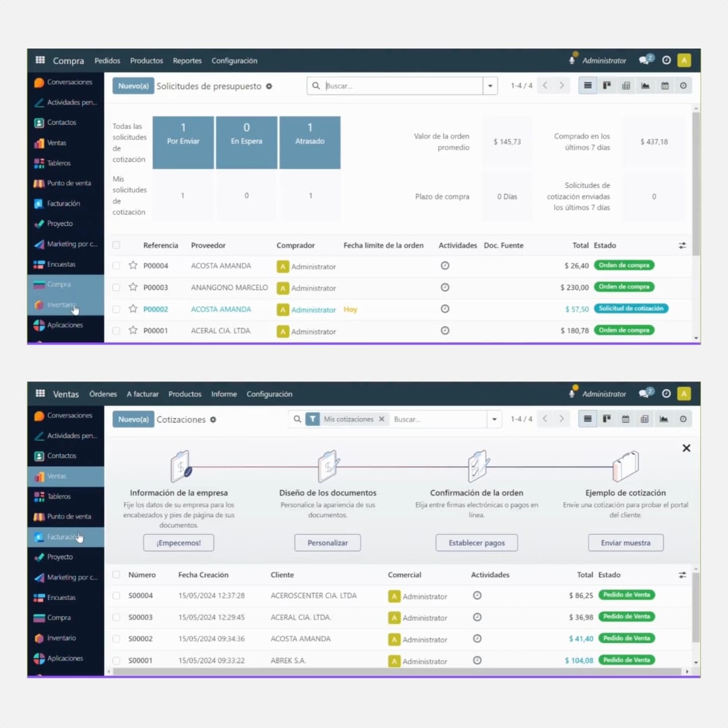728x728 pixels.
Task: Click the ¡Empecemos! button
Action: [178, 543]
